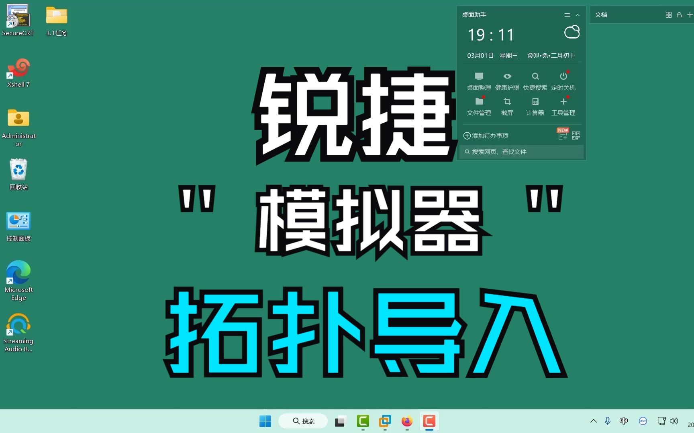Viewport: 694px width, 433px height.
Task: Open the Windows Start menu
Action: pos(265,421)
